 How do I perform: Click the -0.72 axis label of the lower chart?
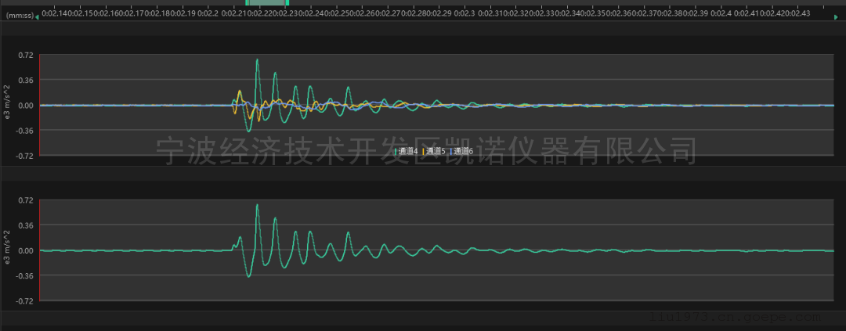25,300
